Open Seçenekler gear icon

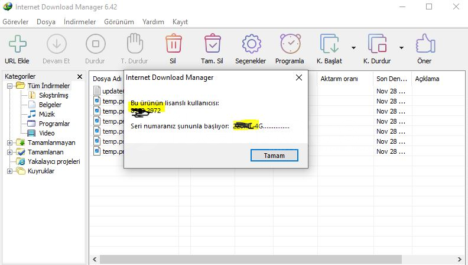click(x=251, y=44)
